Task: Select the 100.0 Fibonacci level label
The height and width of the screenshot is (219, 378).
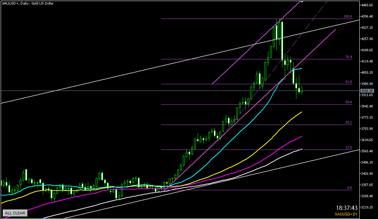Action: click(x=348, y=16)
